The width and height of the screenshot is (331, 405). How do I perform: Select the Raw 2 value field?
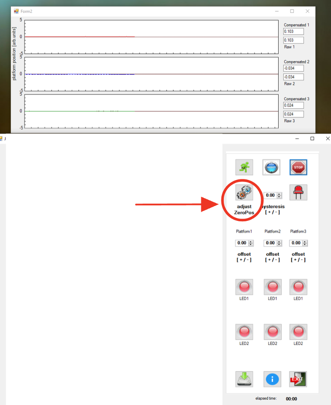[x=293, y=77]
